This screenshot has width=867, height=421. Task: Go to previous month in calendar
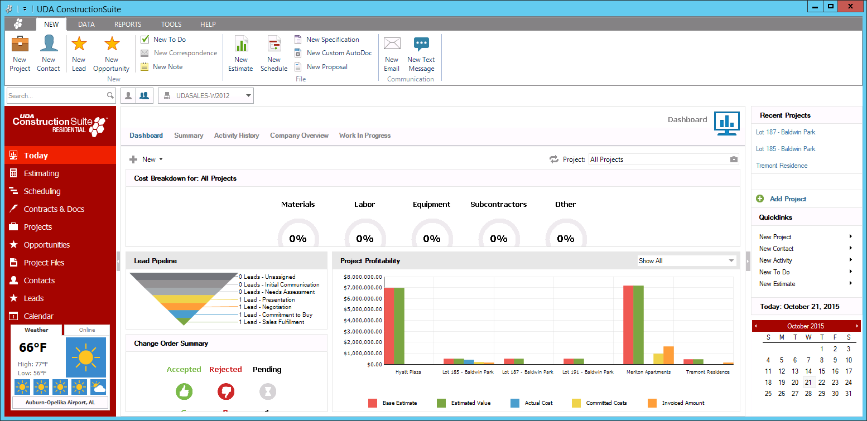tap(755, 326)
